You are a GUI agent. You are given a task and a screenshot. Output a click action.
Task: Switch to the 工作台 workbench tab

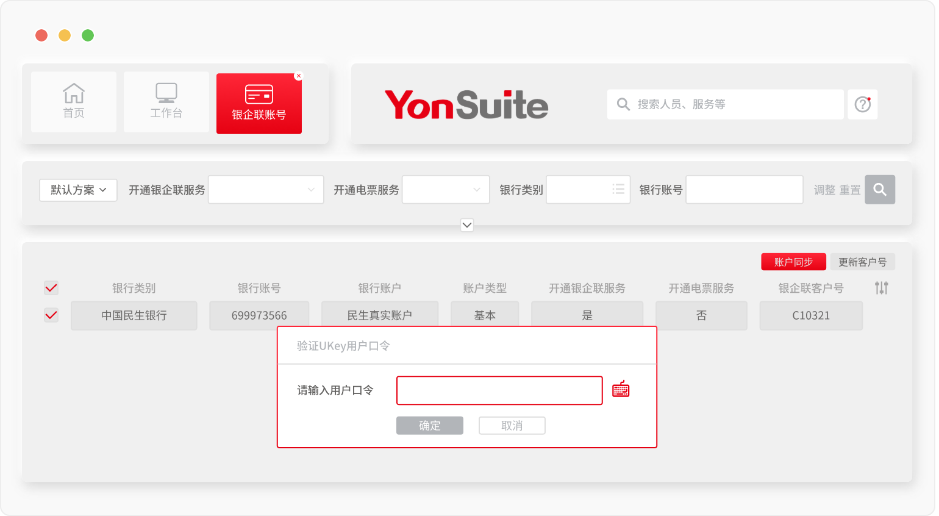[x=166, y=102]
